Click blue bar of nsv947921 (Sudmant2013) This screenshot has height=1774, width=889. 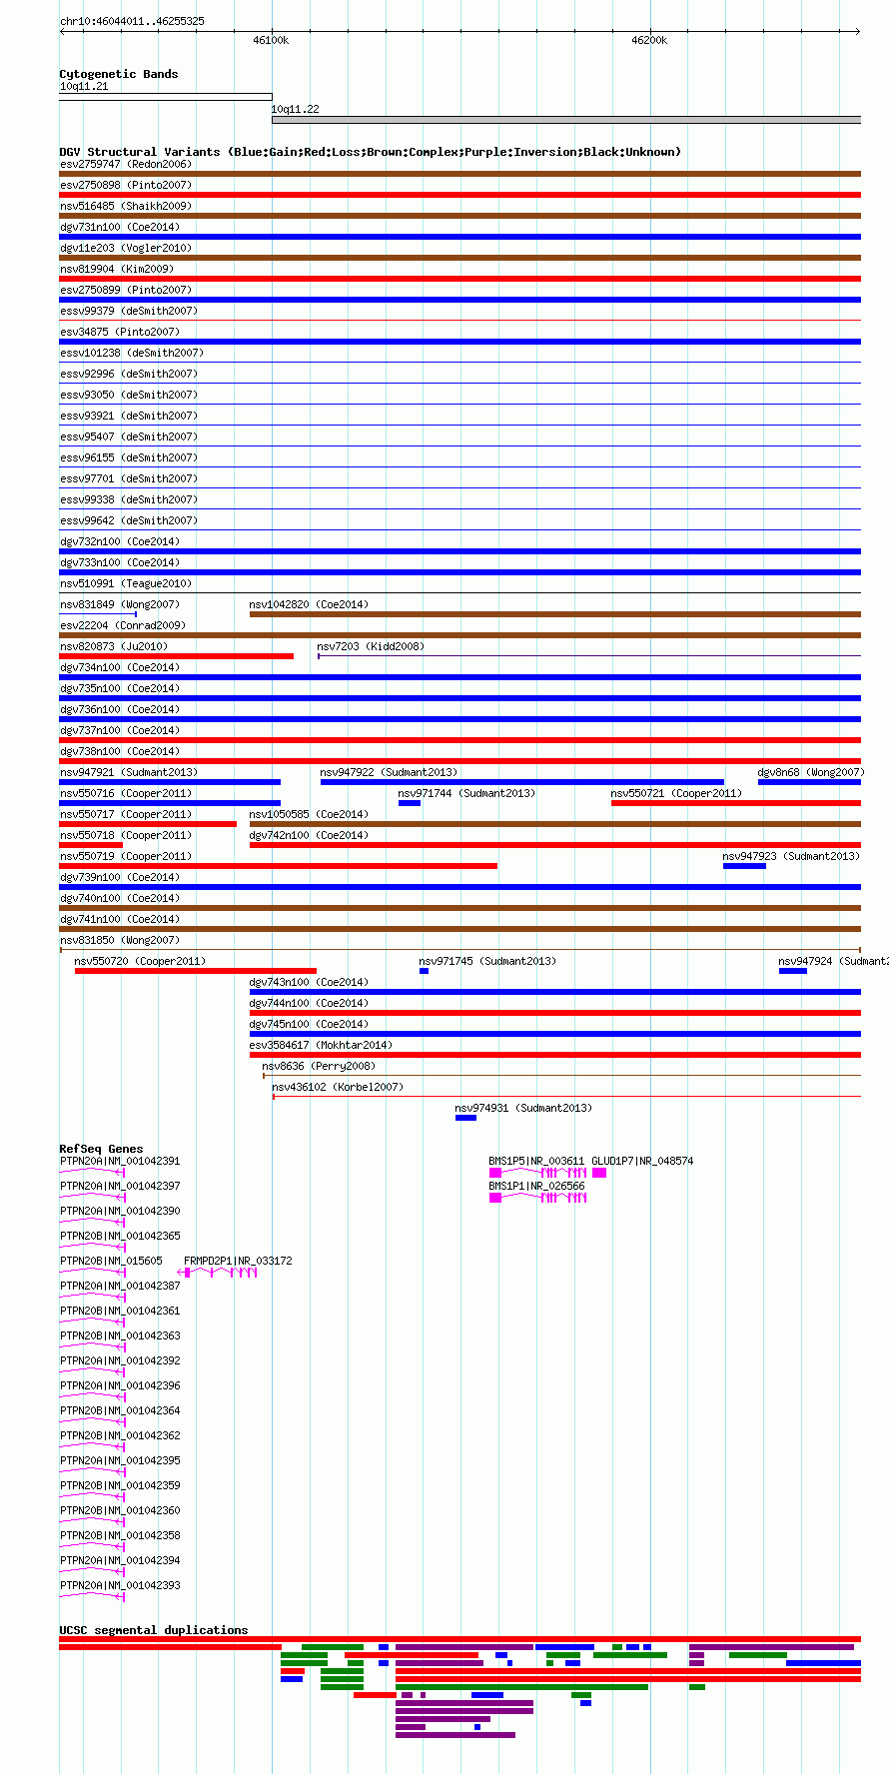pos(170,782)
